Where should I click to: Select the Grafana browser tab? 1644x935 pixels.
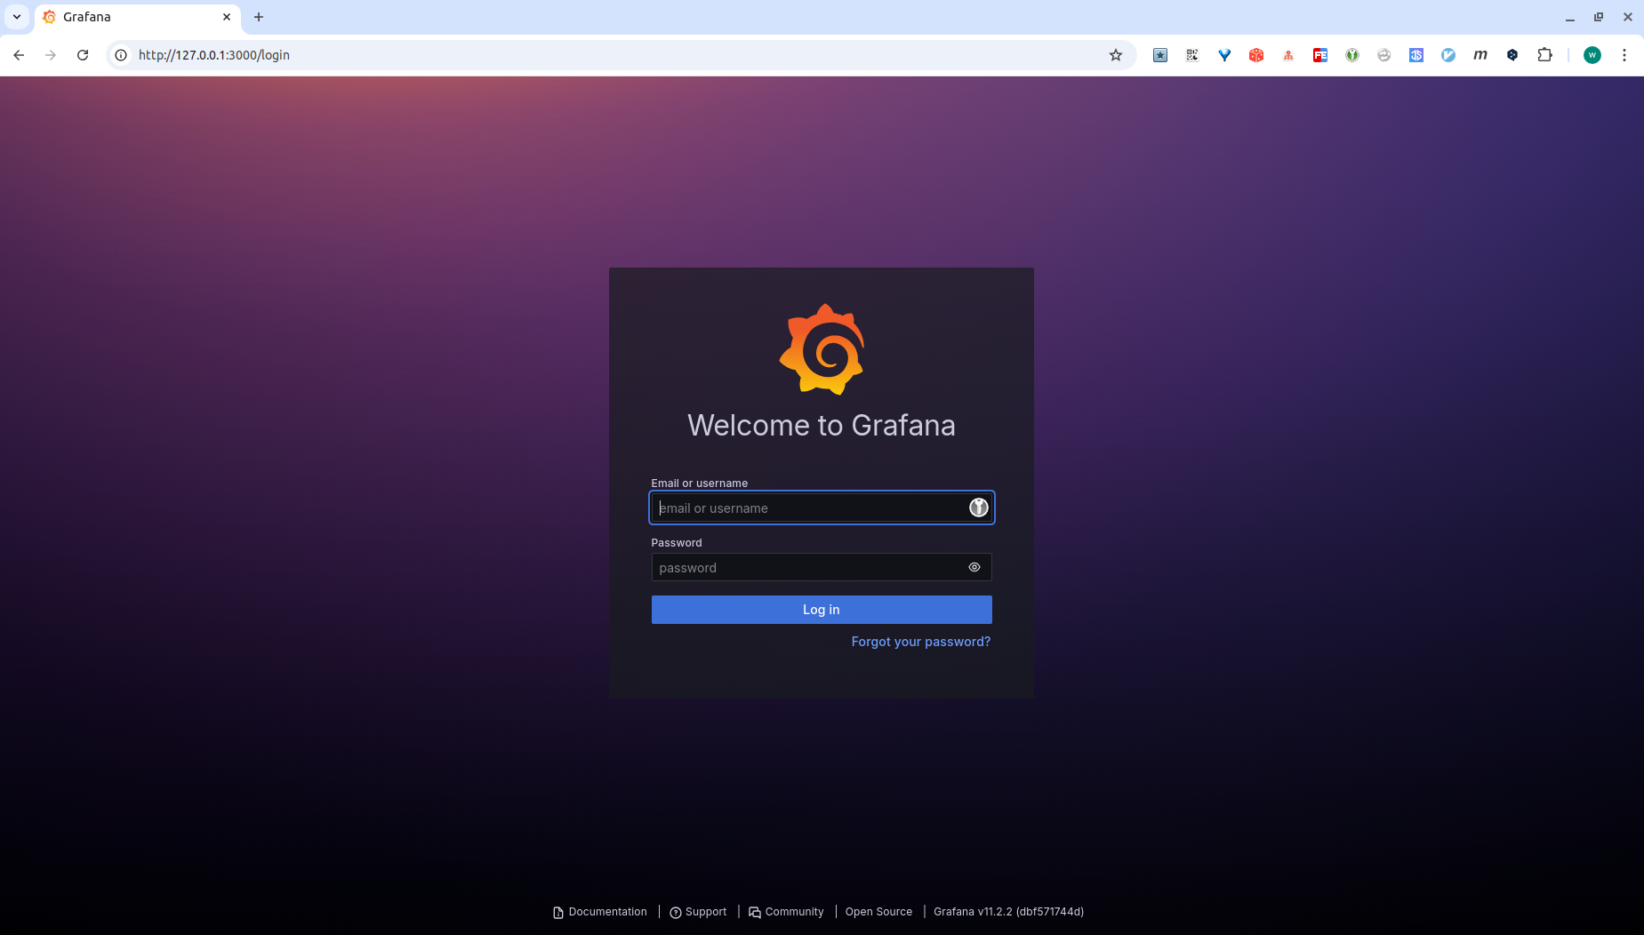[x=138, y=17]
